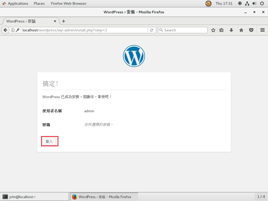Close the Firefox window
Image resolution: width=268 pixels, height=201 pixels.
[263, 12]
